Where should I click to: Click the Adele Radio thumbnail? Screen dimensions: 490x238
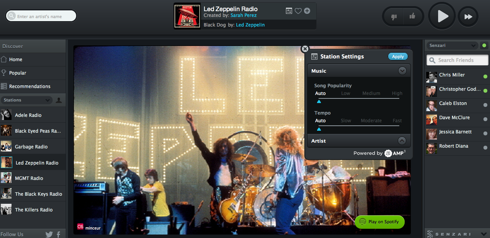click(x=6, y=115)
